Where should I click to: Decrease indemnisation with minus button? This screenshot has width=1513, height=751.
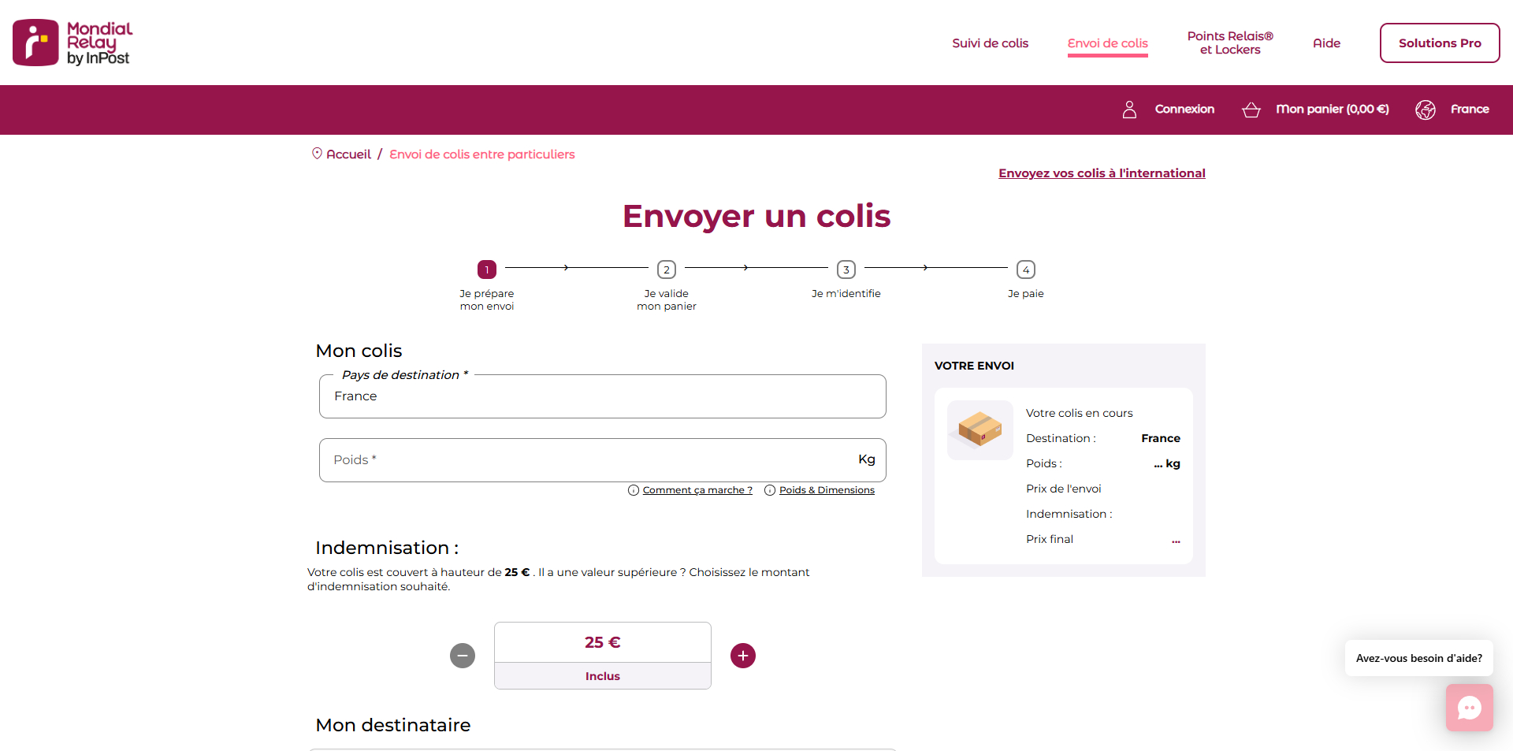pos(463,656)
